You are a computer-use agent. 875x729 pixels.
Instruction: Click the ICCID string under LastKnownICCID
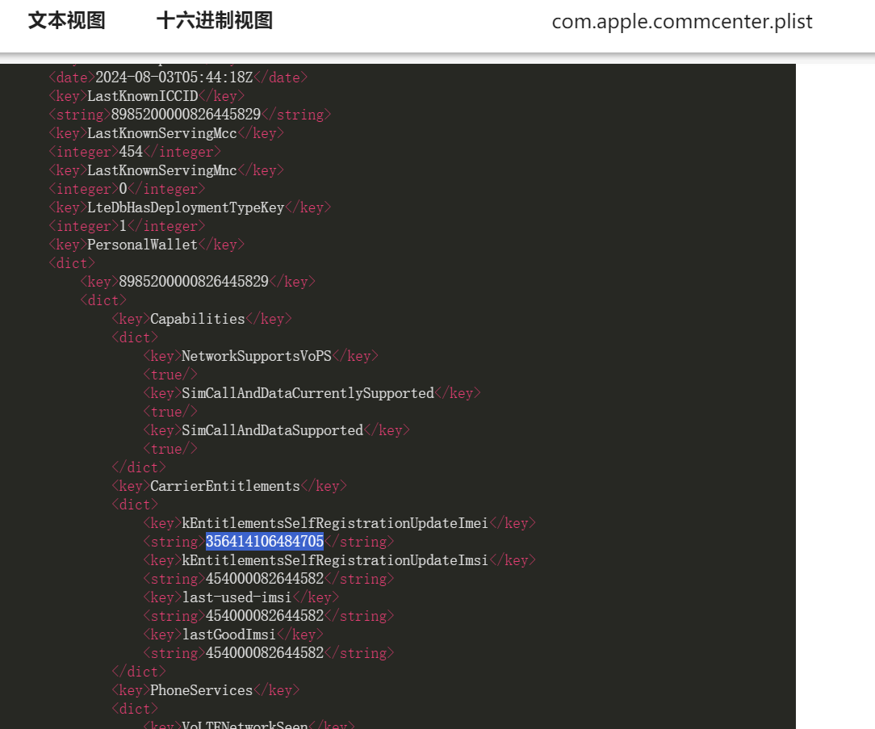(x=186, y=115)
